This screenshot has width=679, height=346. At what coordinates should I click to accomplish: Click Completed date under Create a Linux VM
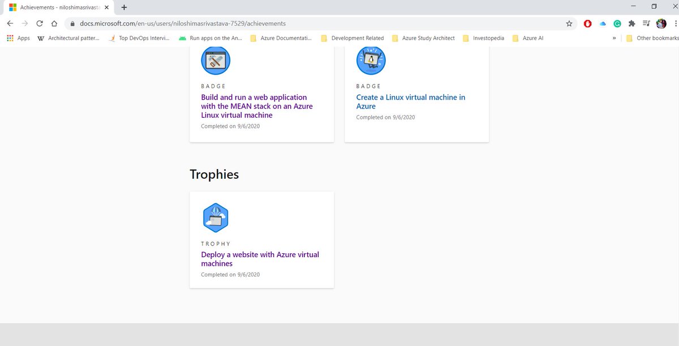pos(385,117)
